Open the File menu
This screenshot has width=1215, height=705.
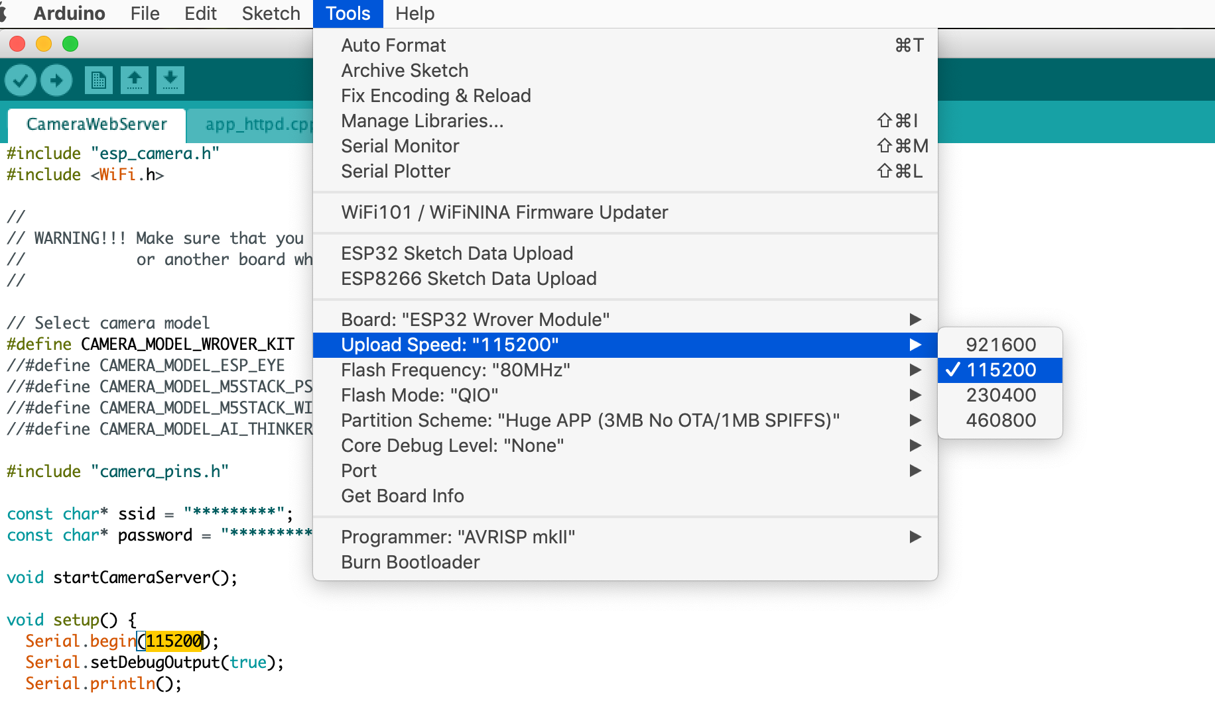[145, 13]
